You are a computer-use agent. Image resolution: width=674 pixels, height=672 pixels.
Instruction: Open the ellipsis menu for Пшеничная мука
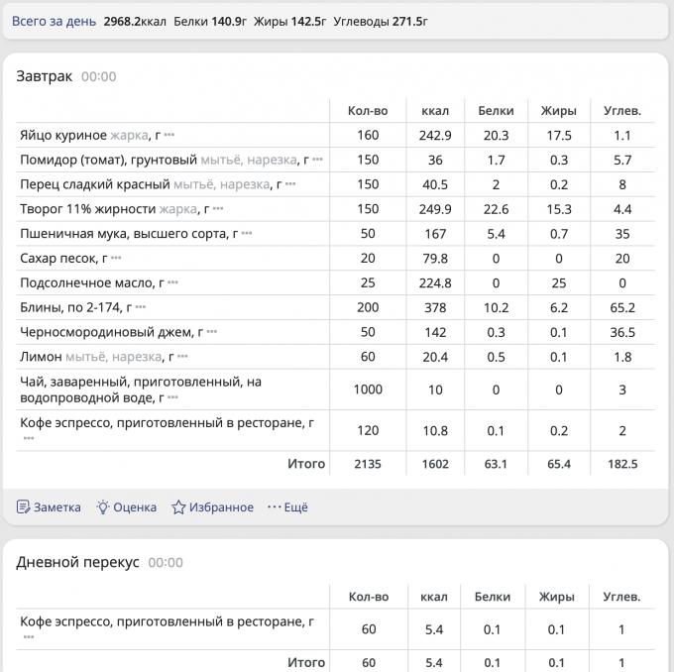click(247, 234)
